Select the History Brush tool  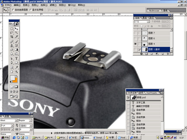pyautogui.click(x=16, y=45)
